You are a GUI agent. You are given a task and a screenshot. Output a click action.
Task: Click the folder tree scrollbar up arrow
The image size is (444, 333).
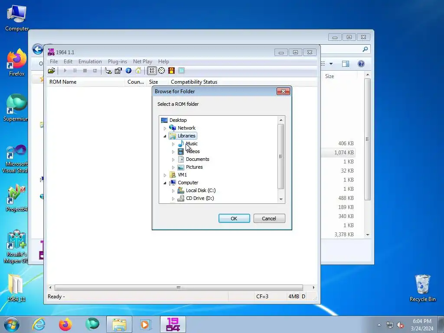(x=281, y=120)
